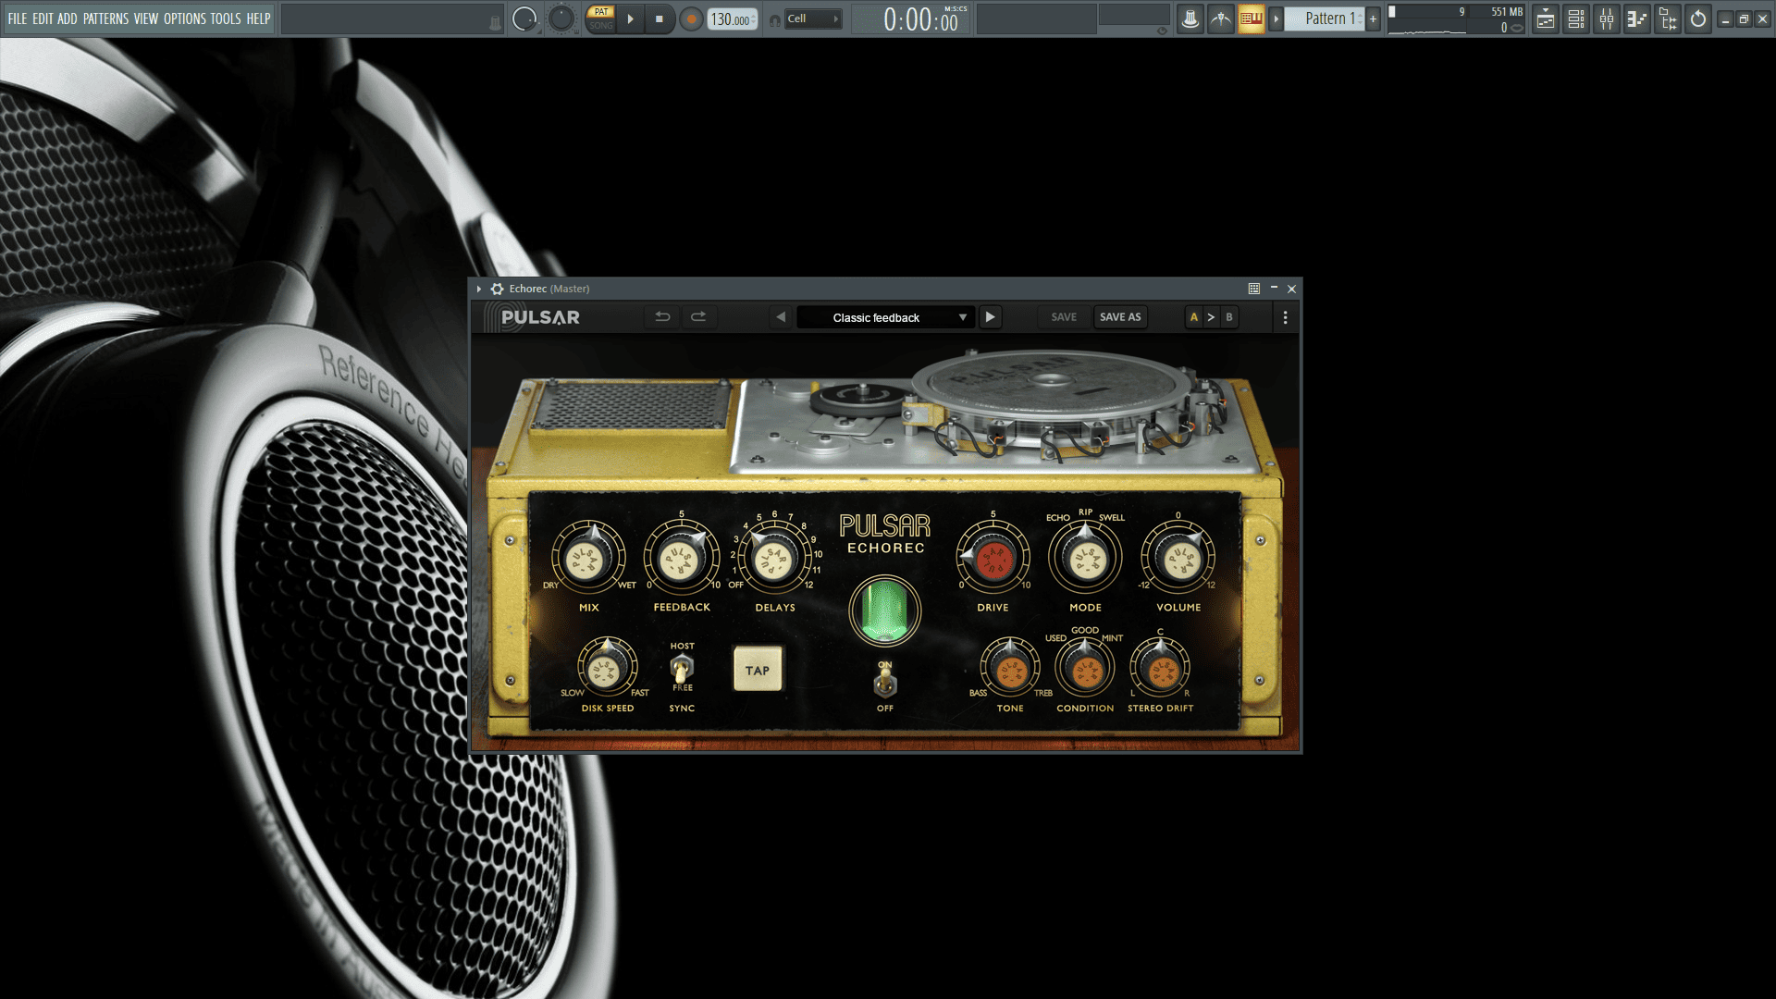Open the Mixer icon
1776x999 pixels.
tap(1607, 18)
